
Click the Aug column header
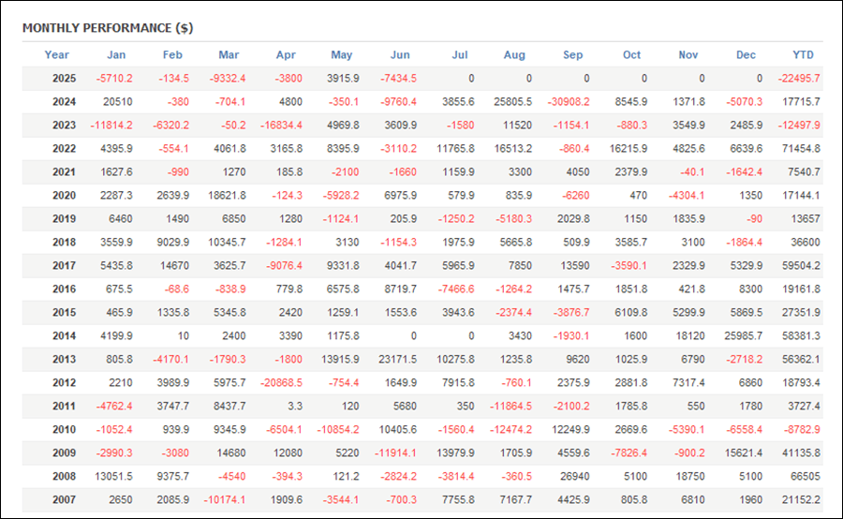pyautogui.click(x=514, y=55)
